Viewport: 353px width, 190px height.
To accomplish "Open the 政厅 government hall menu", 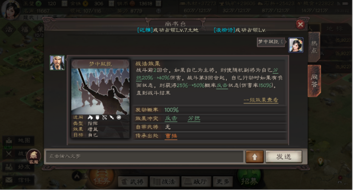I will click(x=196, y=181).
